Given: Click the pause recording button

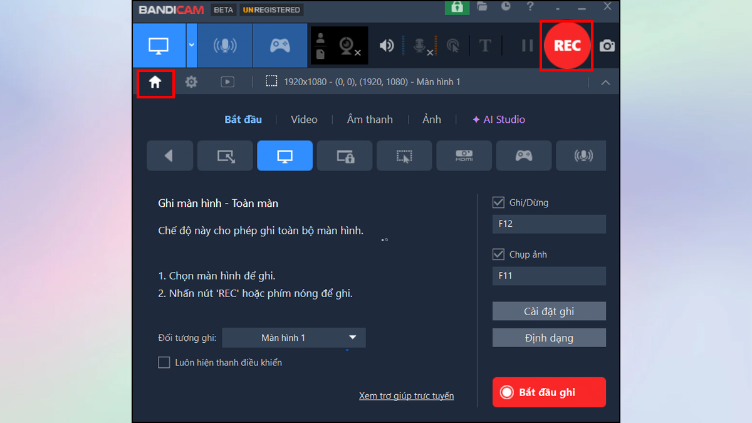Looking at the screenshot, I should pos(527,46).
